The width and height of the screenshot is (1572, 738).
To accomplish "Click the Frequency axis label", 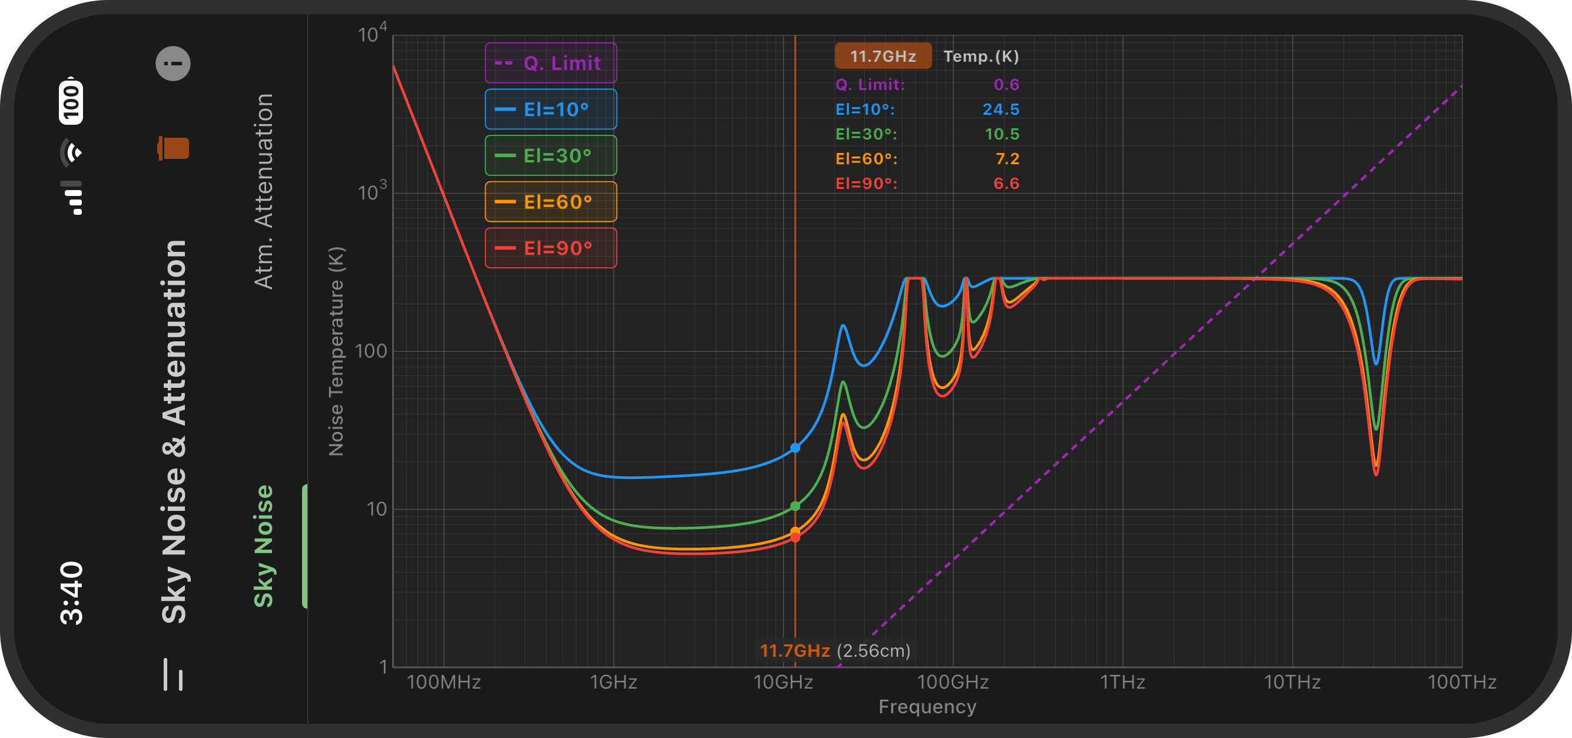I will coord(927,706).
